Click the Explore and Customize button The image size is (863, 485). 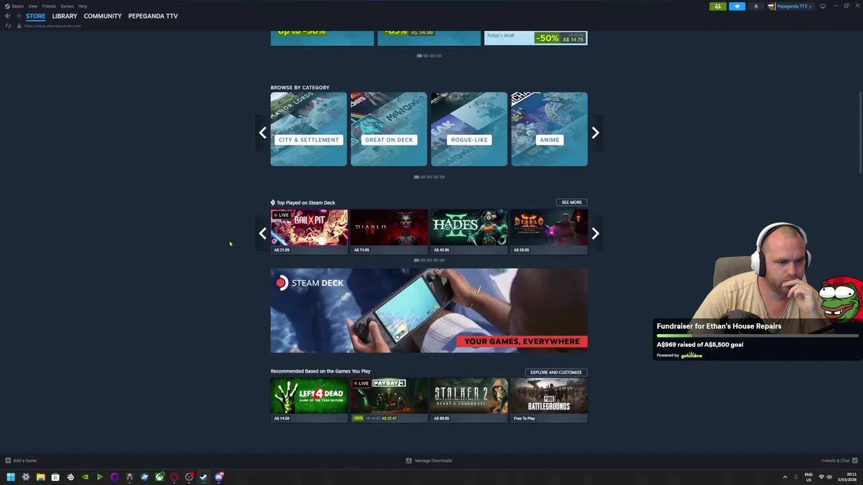pos(556,372)
